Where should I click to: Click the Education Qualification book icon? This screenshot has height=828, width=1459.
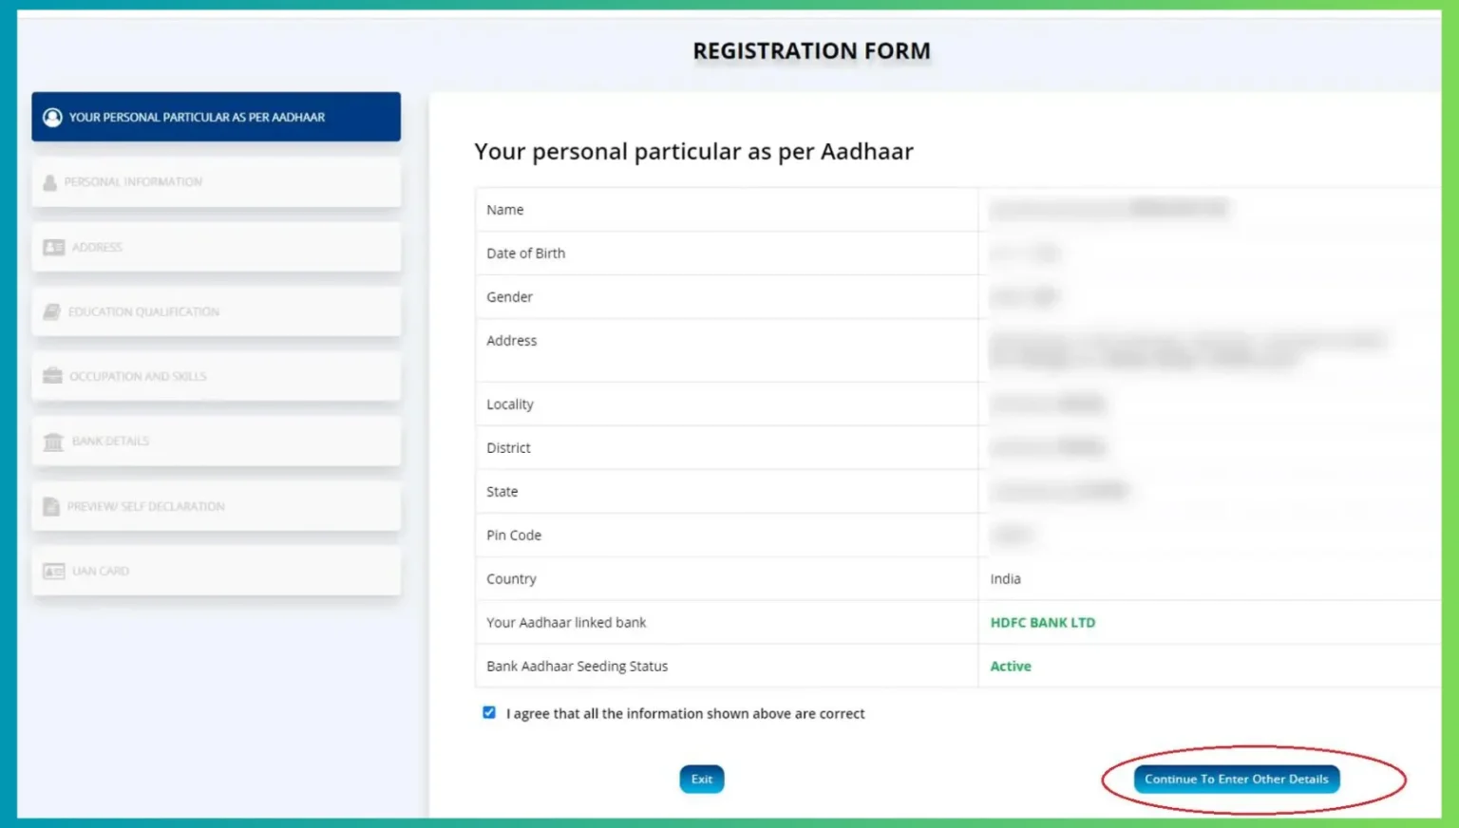51,311
